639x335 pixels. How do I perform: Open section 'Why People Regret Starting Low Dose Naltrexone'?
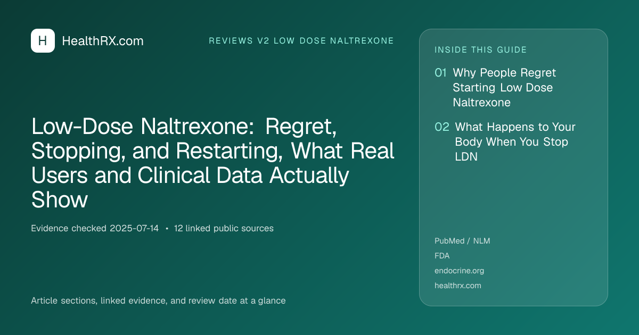click(x=504, y=88)
